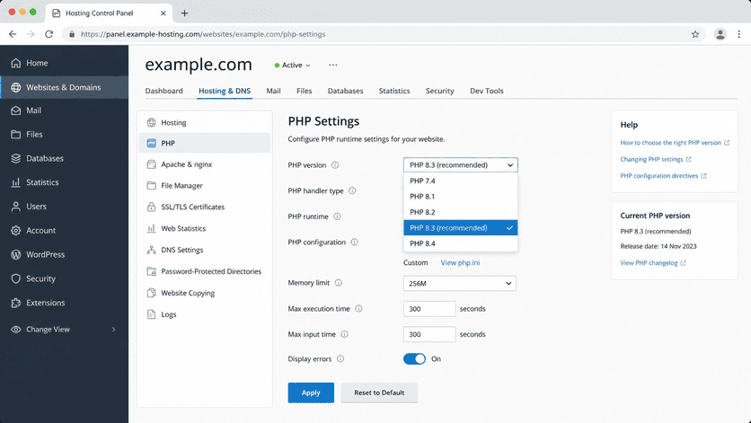Click info icon next to PHP configuration
This screenshot has width=751, height=423.
(x=355, y=242)
